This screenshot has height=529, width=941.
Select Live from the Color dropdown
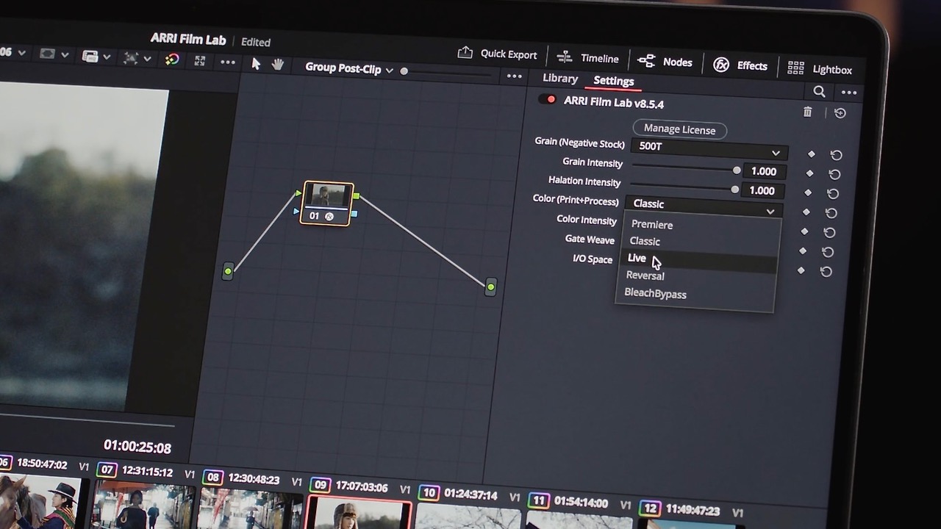click(637, 258)
